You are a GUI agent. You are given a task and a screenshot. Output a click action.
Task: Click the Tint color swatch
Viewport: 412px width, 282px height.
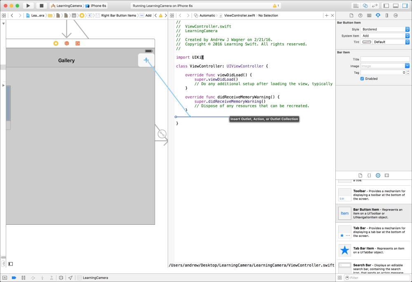tap(366, 42)
